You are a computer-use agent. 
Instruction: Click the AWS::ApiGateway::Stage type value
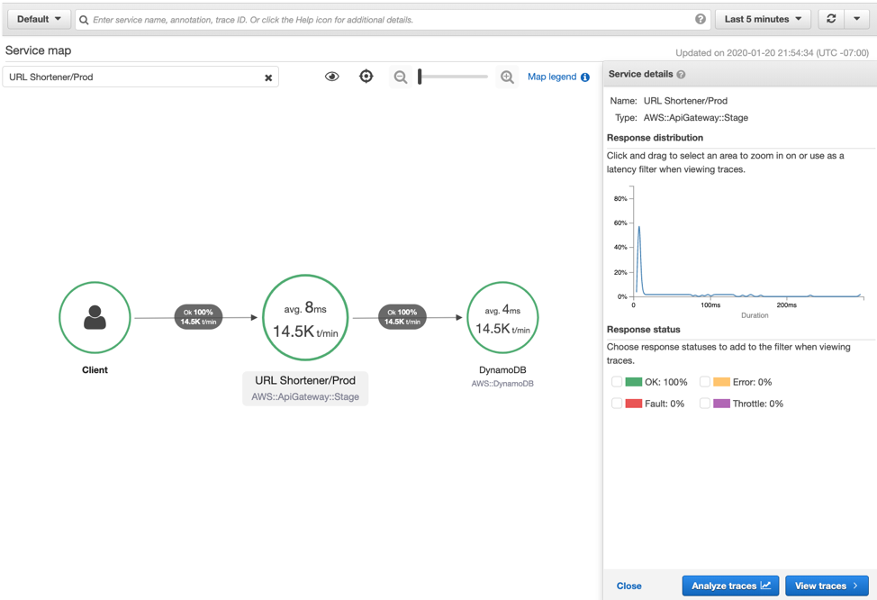tap(695, 118)
